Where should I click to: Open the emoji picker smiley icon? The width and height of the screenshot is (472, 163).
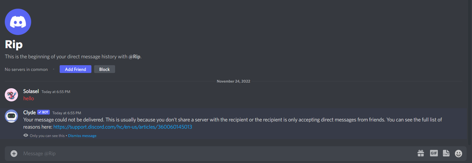click(x=459, y=153)
